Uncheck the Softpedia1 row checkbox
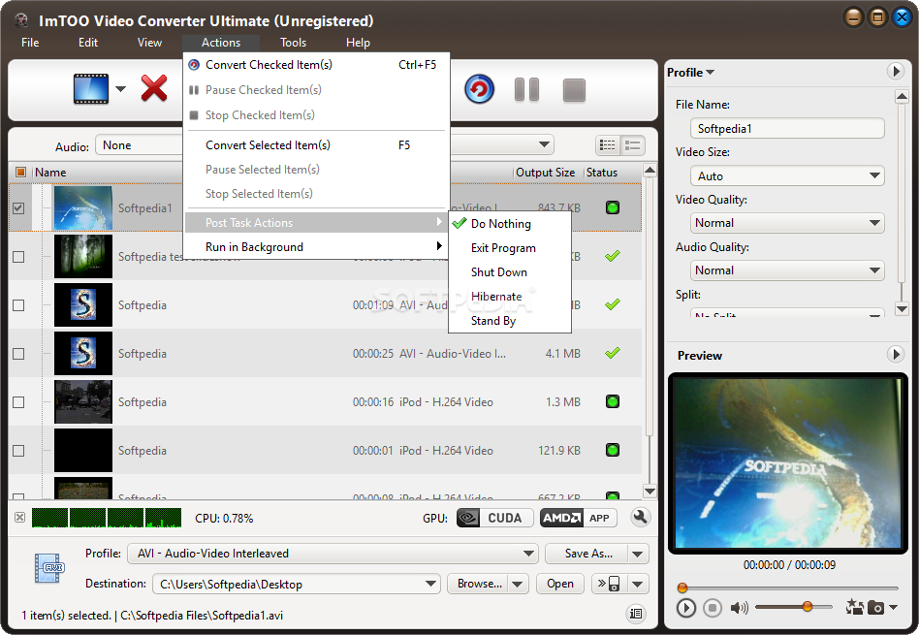 pyautogui.click(x=18, y=208)
